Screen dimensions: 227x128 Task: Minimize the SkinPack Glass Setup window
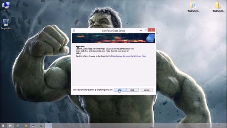[x=141, y=30]
